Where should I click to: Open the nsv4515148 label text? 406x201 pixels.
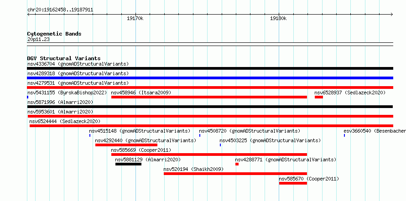pos(140,131)
